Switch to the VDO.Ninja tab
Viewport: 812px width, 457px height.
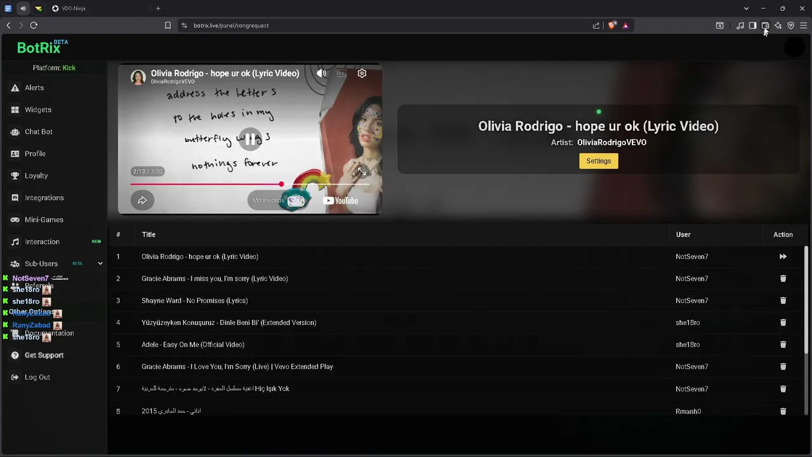[98, 8]
